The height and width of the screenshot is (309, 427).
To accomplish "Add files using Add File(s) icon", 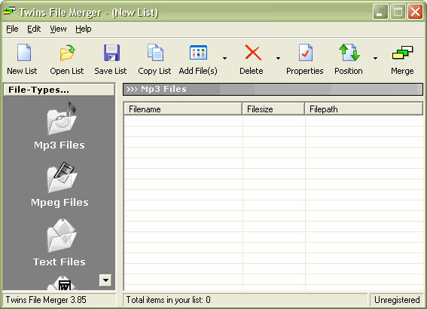I will pos(198,52).
